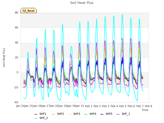Click the SHF_2 legend entry

pyautogui.click(x=41, y=118)
